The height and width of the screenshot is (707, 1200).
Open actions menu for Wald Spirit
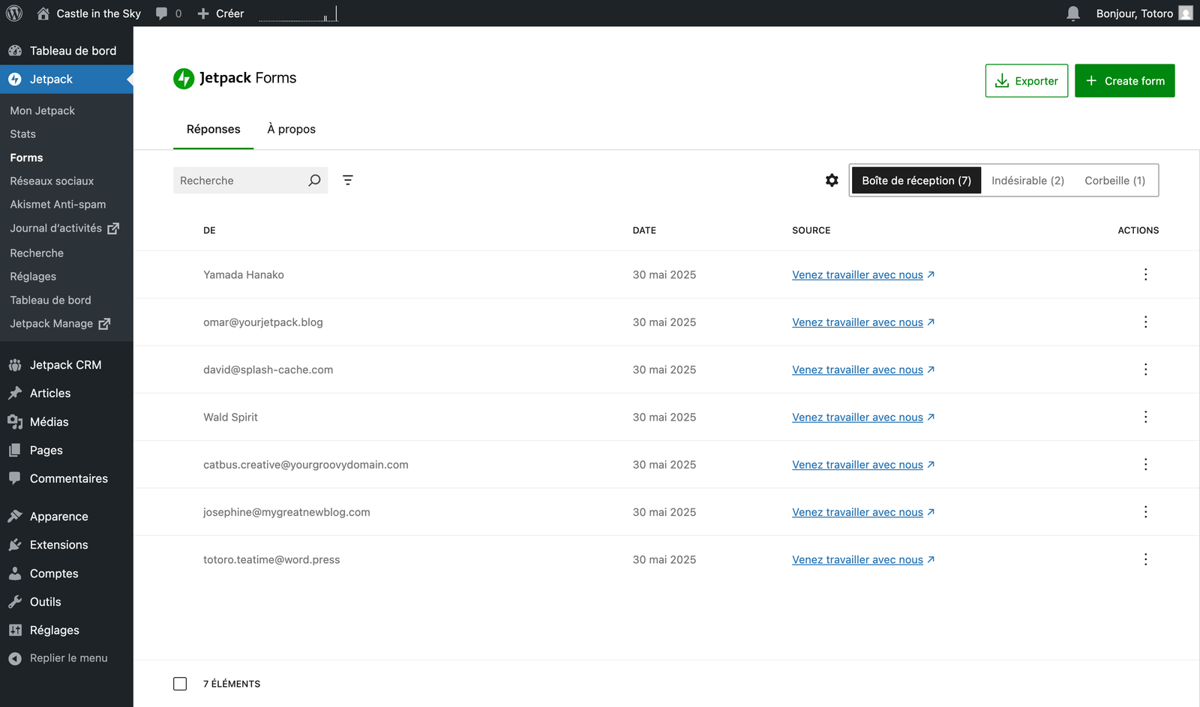tap(1145, 417)
